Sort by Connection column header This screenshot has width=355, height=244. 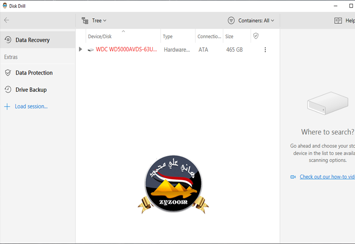(209, 36)
